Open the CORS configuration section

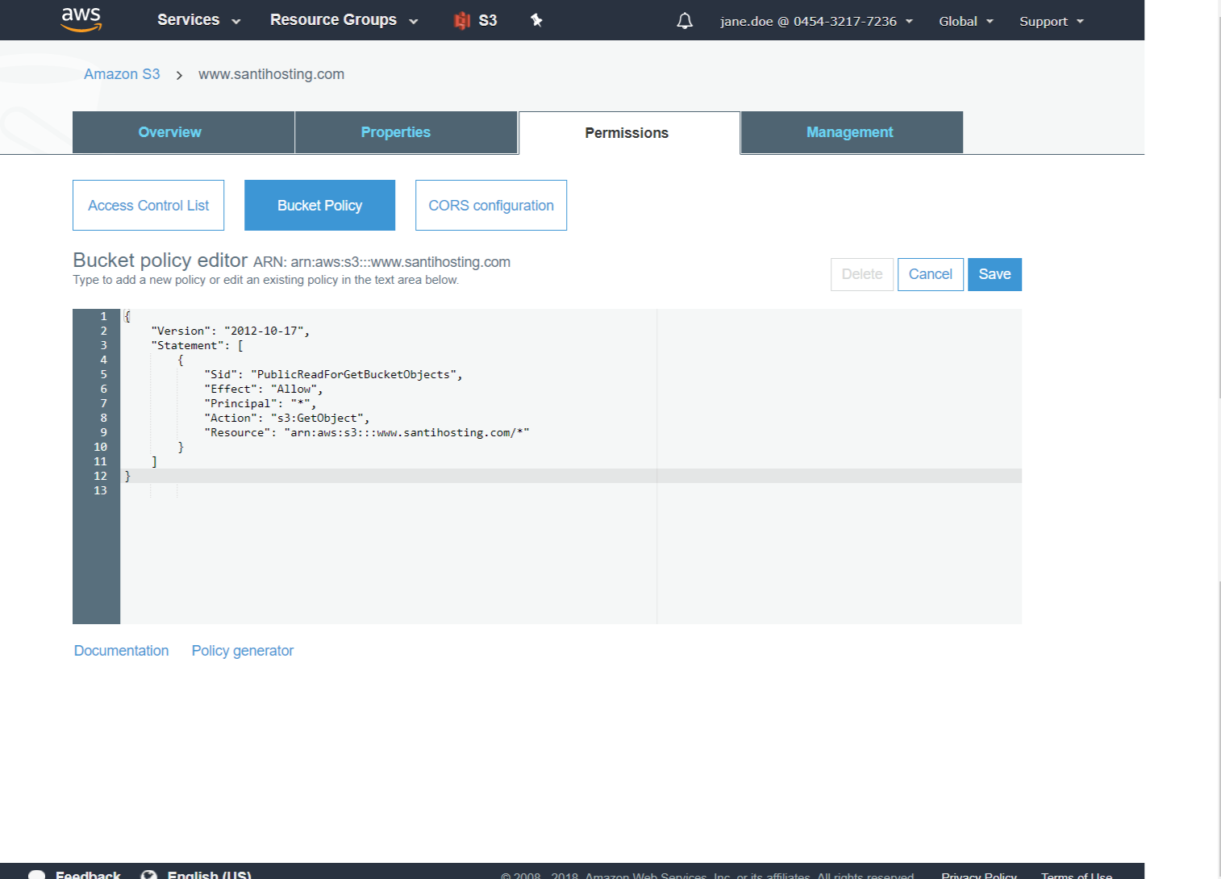click(x=491, y=206)
